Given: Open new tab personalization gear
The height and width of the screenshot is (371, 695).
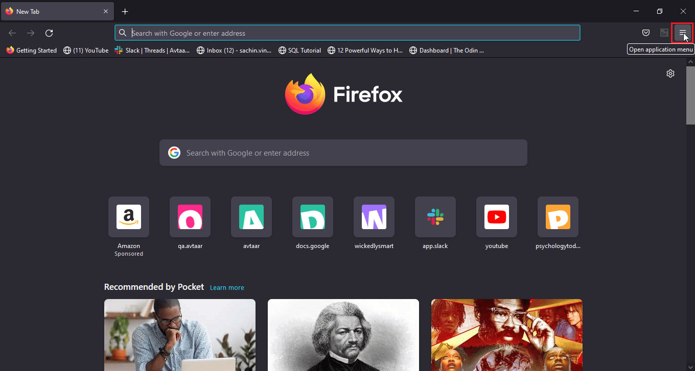Looking at the screenshot, I should [x=670, y=73].
